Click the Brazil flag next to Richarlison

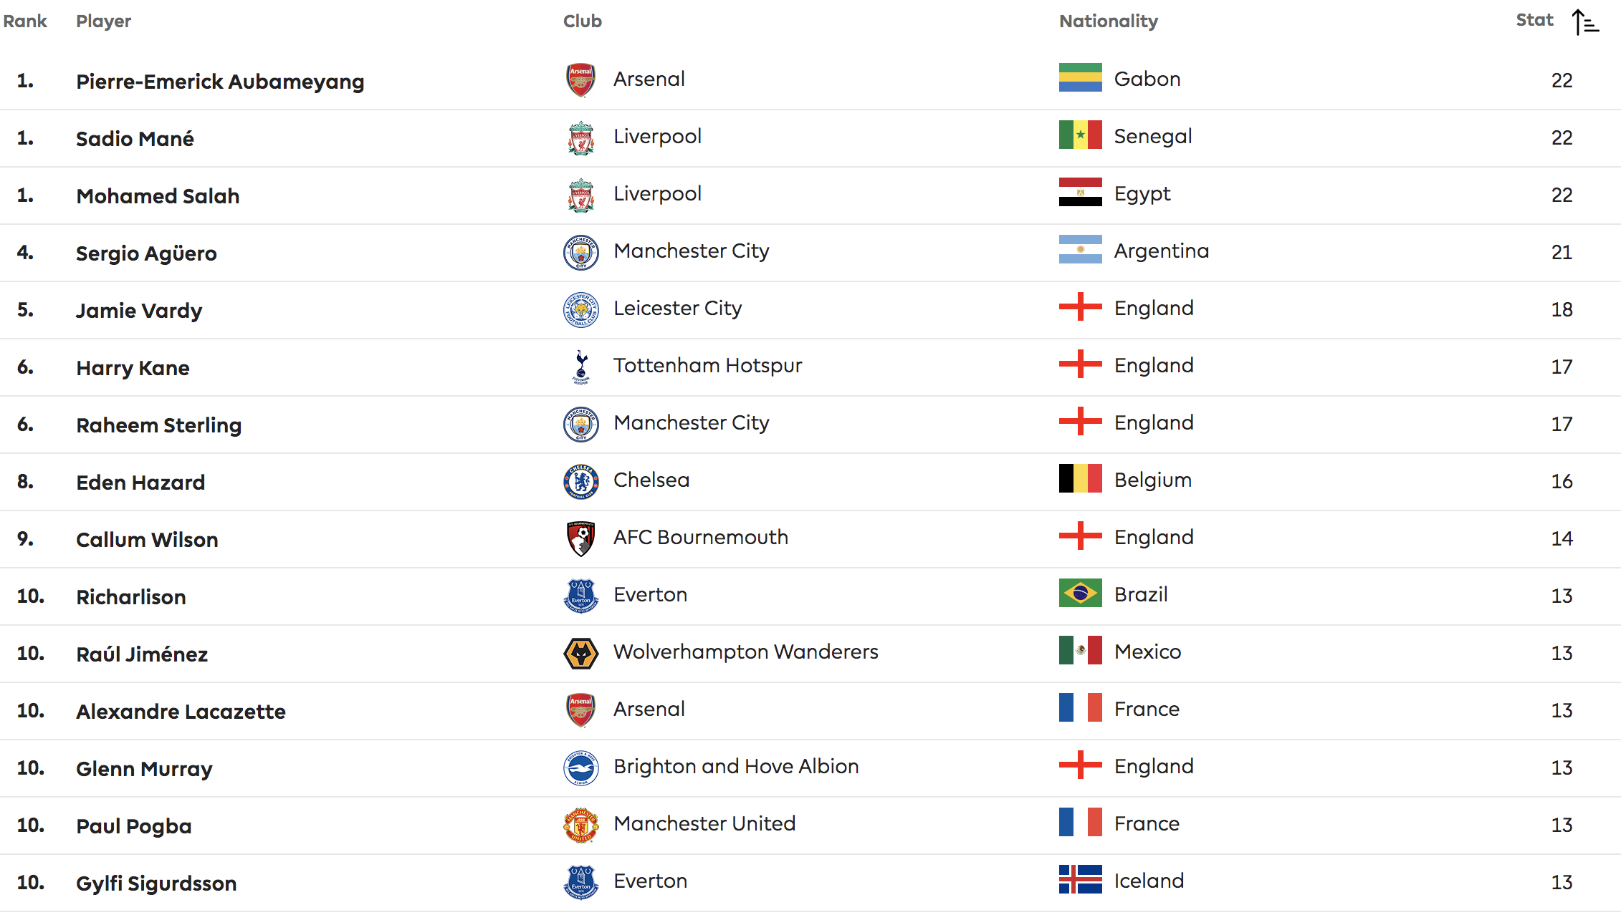[x=1080, y=594]
